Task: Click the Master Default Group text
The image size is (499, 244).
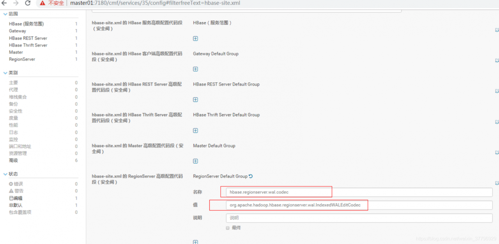Action: click(214, 146)
